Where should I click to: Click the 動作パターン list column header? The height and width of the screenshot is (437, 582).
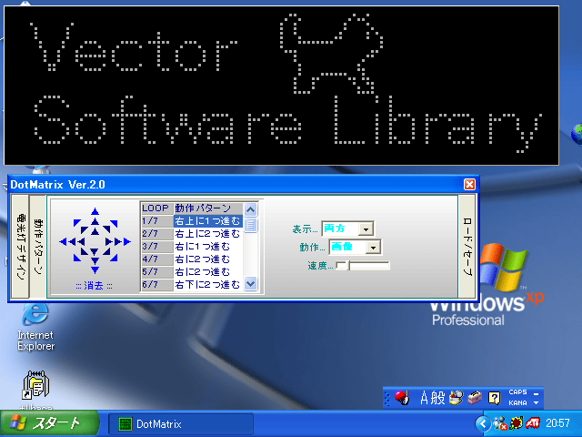(208, 208)
